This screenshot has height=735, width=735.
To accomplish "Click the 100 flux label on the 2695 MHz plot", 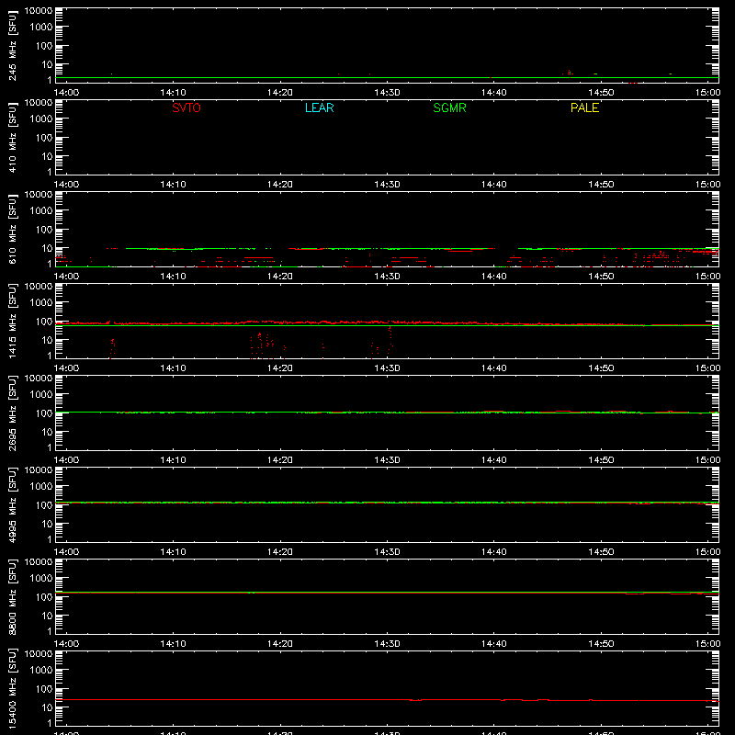I will [44, 413].
